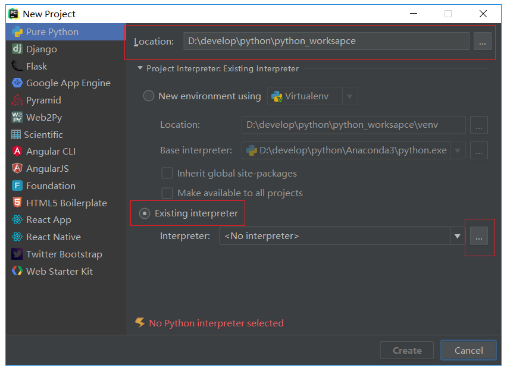Click the Create button
The width and height of the screenshot is (507, 368).
coord(407,350)
